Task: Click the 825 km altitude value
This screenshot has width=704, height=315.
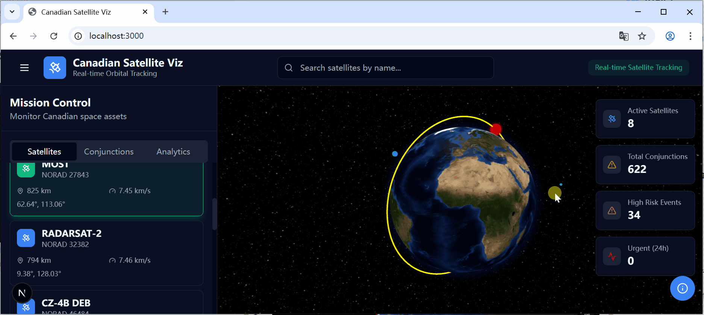Action: (x=39, y=191)
